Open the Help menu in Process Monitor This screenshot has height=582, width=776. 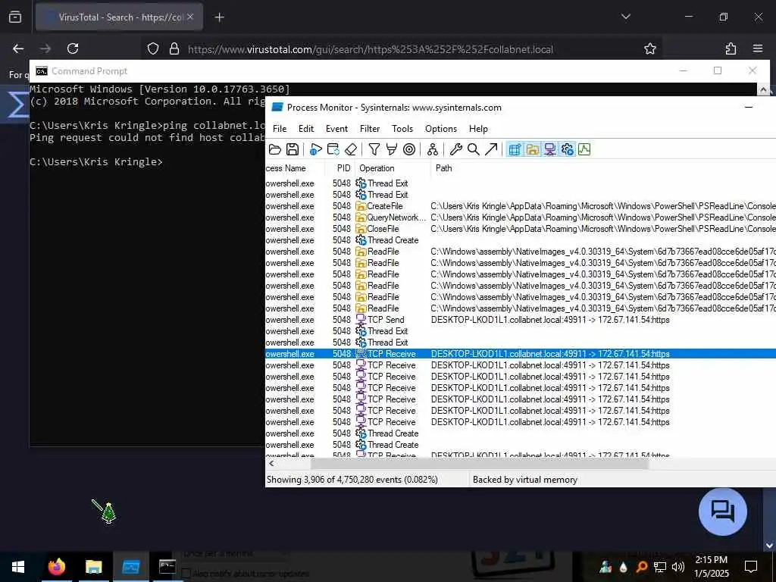coord(478,129)
